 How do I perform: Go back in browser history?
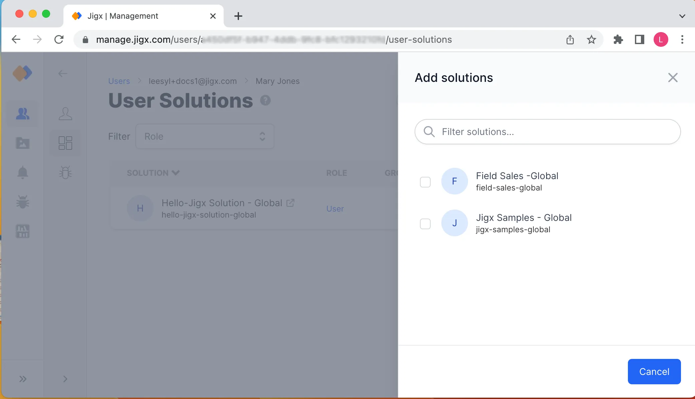coord(16,39)
